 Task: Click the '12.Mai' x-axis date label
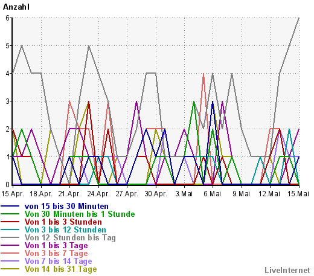(x=269, y=194)
